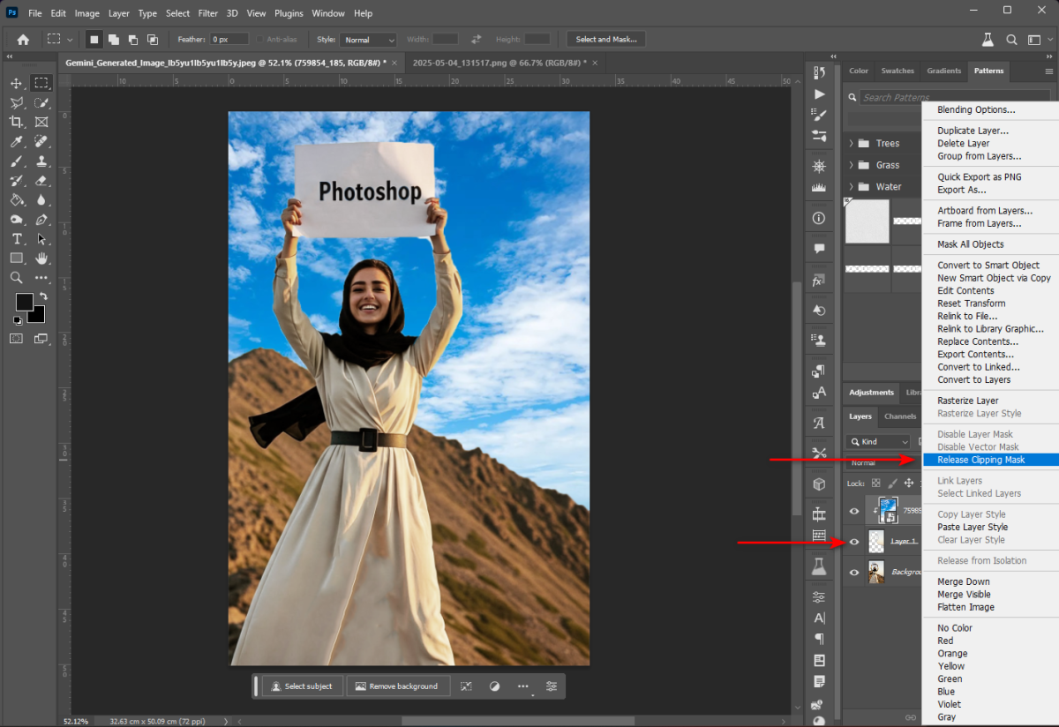
Task: Open the Filter menu
Action: click(208, 13)
